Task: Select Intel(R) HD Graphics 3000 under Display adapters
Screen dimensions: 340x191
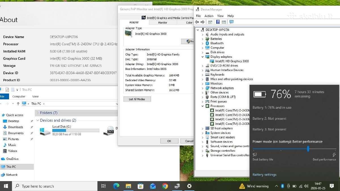Action: click(232, 61)
